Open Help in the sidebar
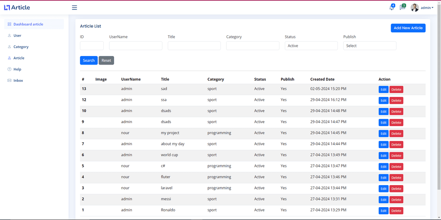Image resolution: width=441 pixels, height=220 pixels. (34, 69)
